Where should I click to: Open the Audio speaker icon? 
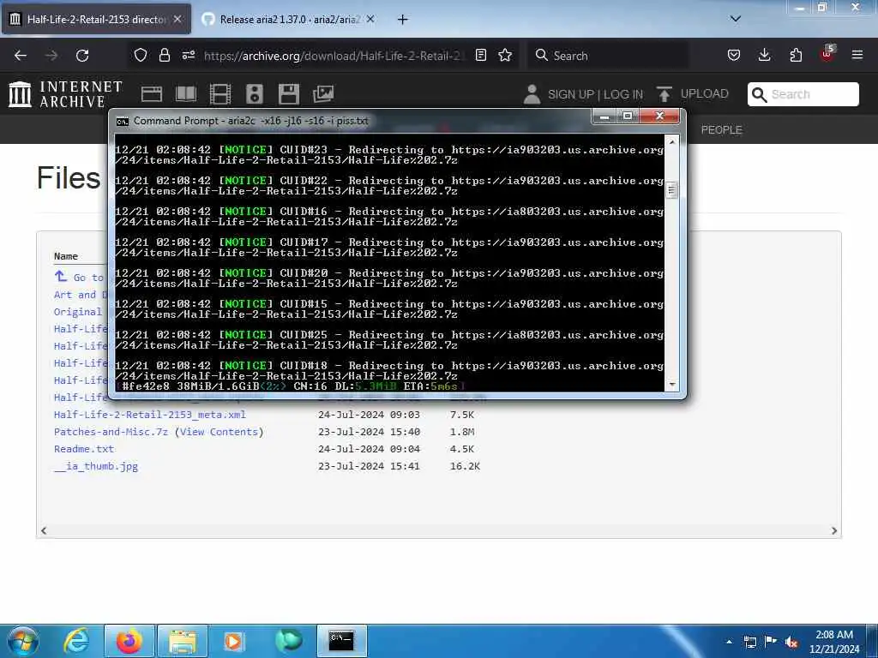point(254,94)
